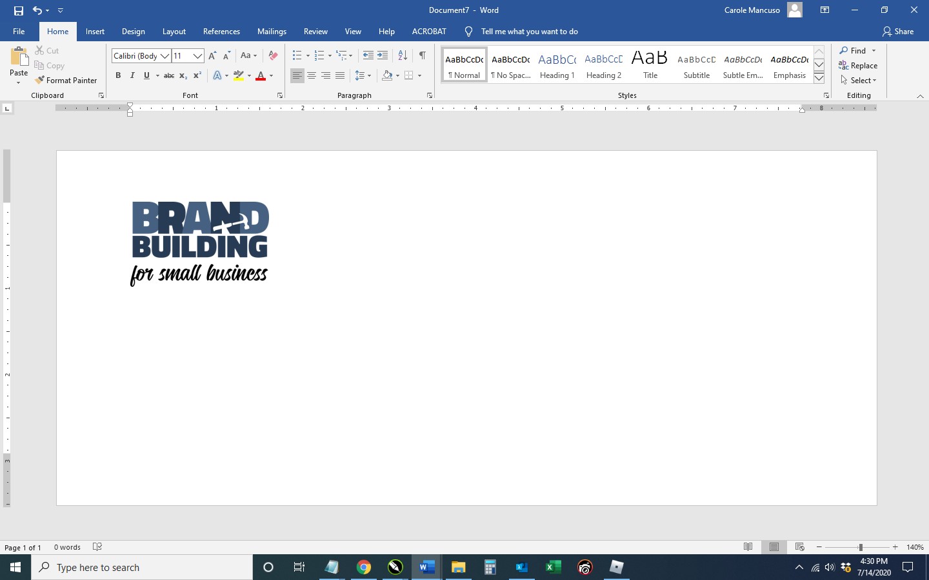Image resolution: width=929 pixels, height=580 pixels.
Task: Apply bold formatting
Action: tap(118, 75)
